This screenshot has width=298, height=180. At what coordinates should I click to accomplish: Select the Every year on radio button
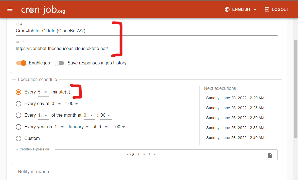(19, 127)
